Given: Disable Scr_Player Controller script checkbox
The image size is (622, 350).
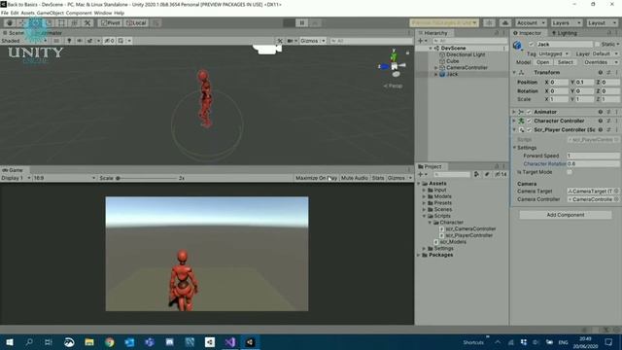Looking at the screenshot, I should coord(529,129).
